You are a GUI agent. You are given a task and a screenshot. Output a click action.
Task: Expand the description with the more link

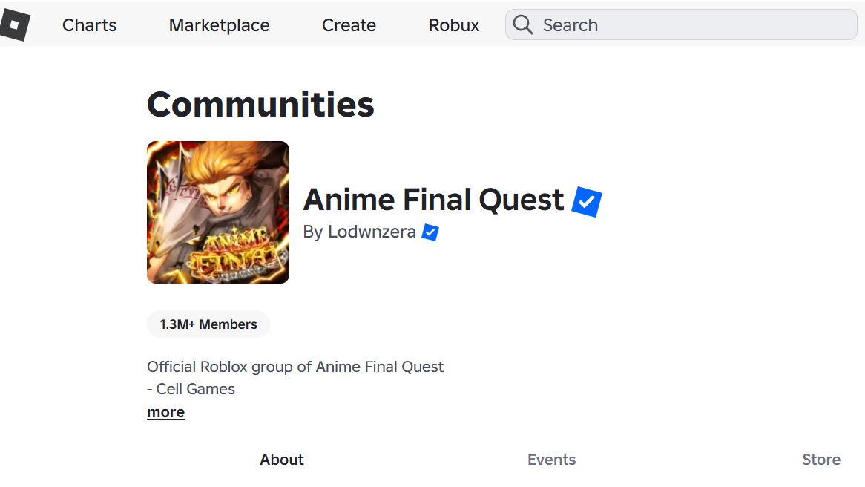click(165, 412)
